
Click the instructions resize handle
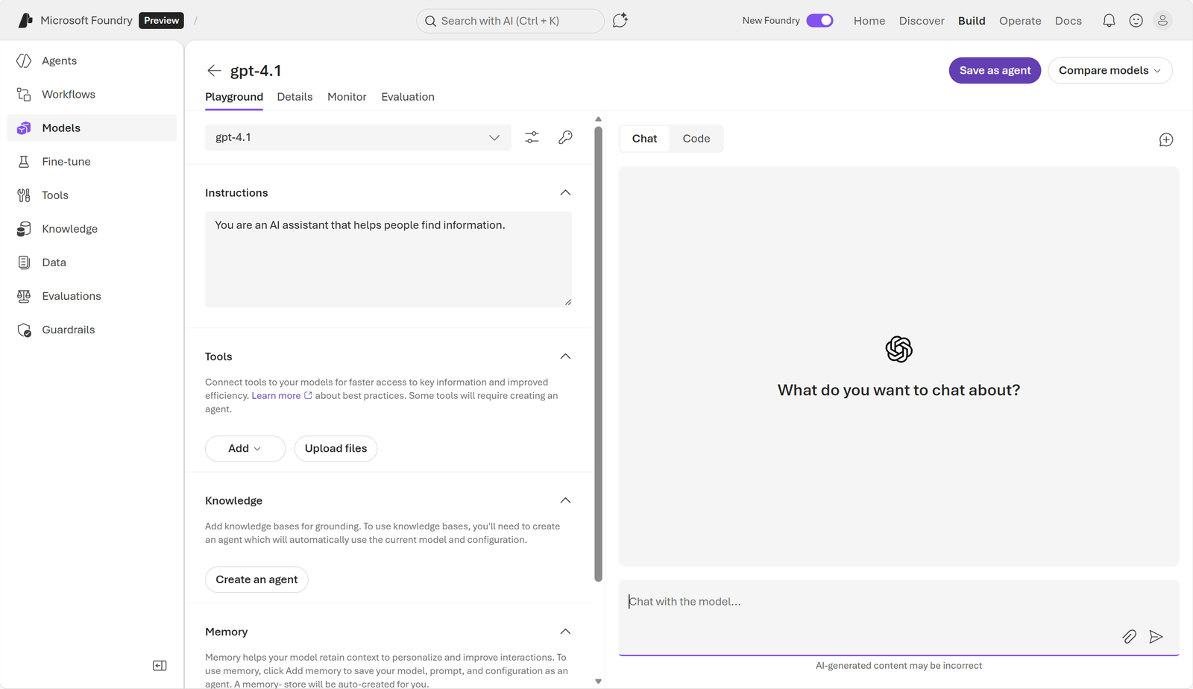(568, 302)
